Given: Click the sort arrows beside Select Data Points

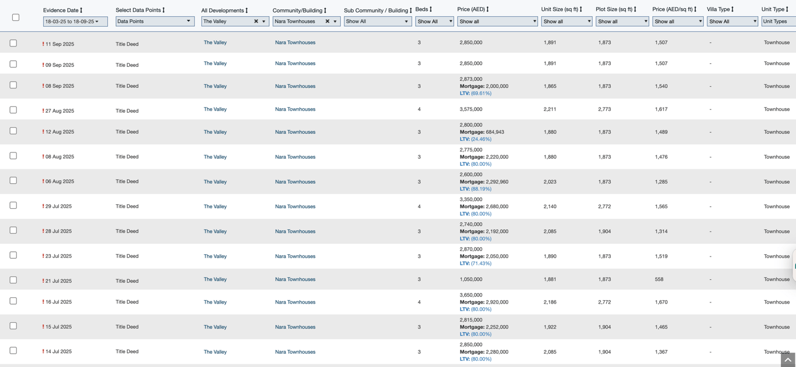Looking at the screenshot, I should (x=164, y=10).
